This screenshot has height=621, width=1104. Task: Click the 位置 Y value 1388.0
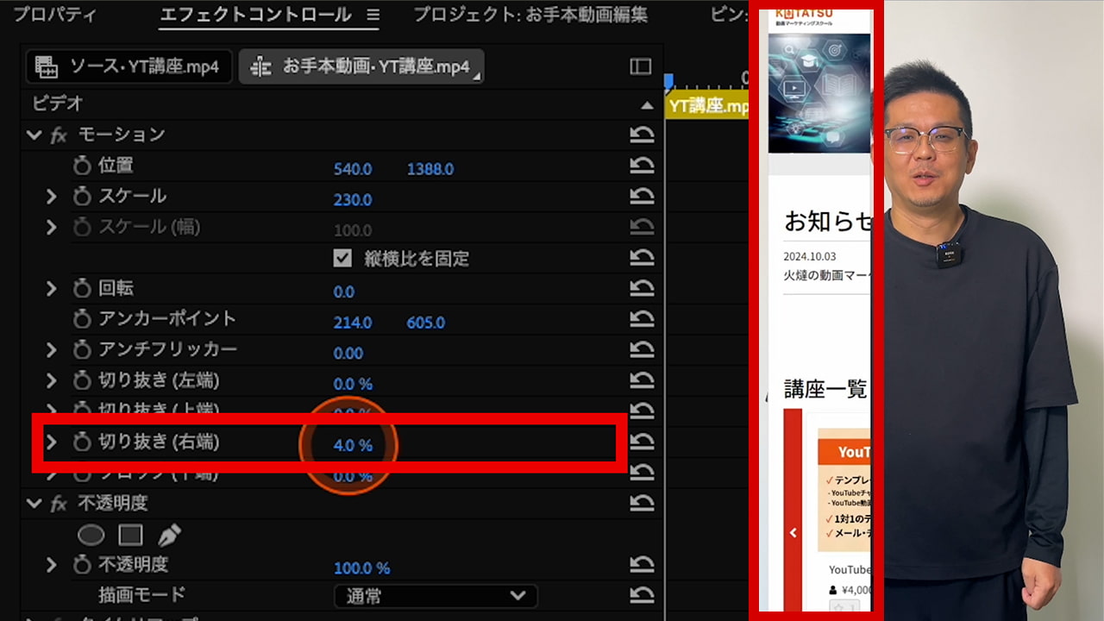coord(430,169)
